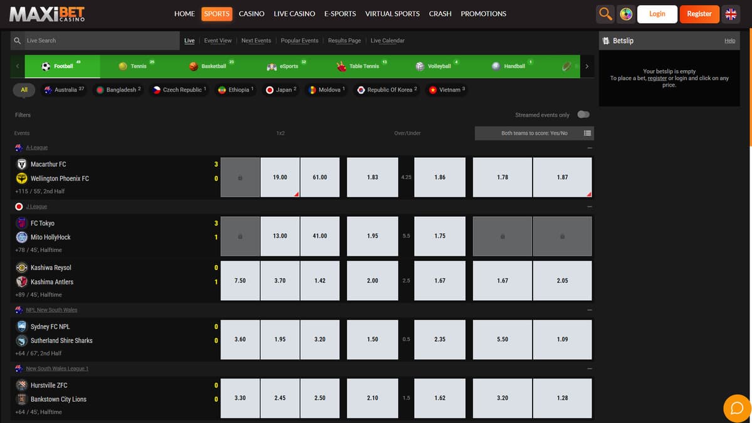Open the Results Page tab
This screenshot has height=423, width=752.
[345, 41]
